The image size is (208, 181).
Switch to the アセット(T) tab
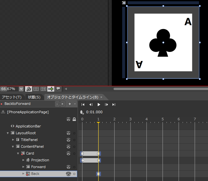(x=12, y=97)
